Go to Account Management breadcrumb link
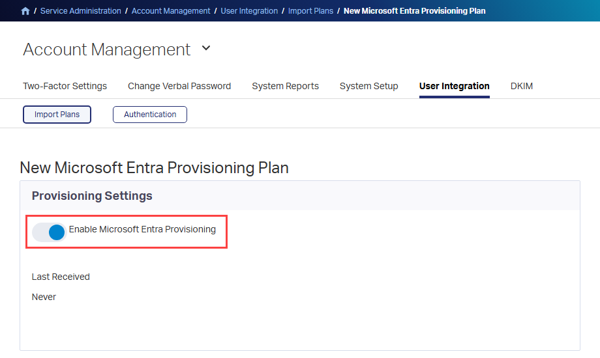The width and height of the screenshot is (600, 358). click(x=171, y=11)
